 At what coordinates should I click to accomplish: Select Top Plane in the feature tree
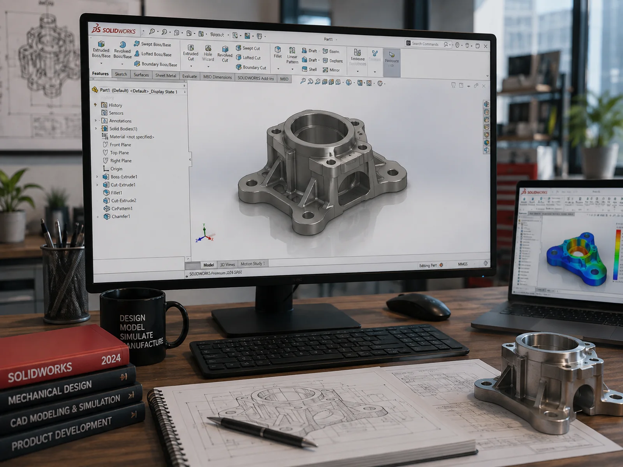116,153
